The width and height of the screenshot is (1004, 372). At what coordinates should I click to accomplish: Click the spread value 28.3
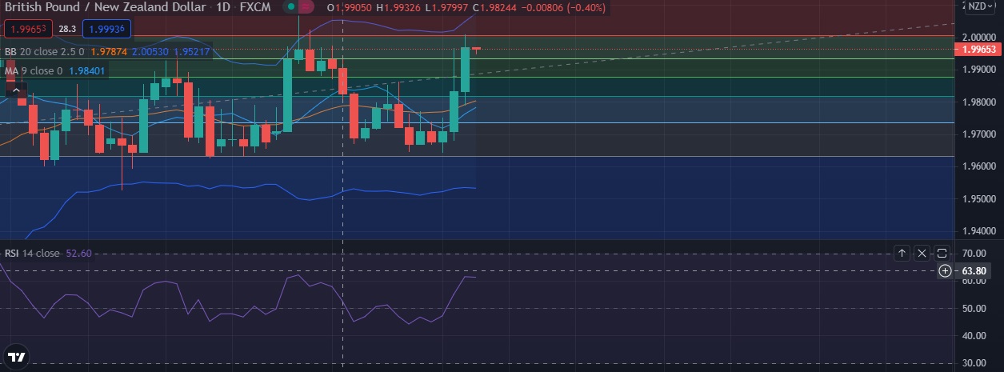pos(68,30)
